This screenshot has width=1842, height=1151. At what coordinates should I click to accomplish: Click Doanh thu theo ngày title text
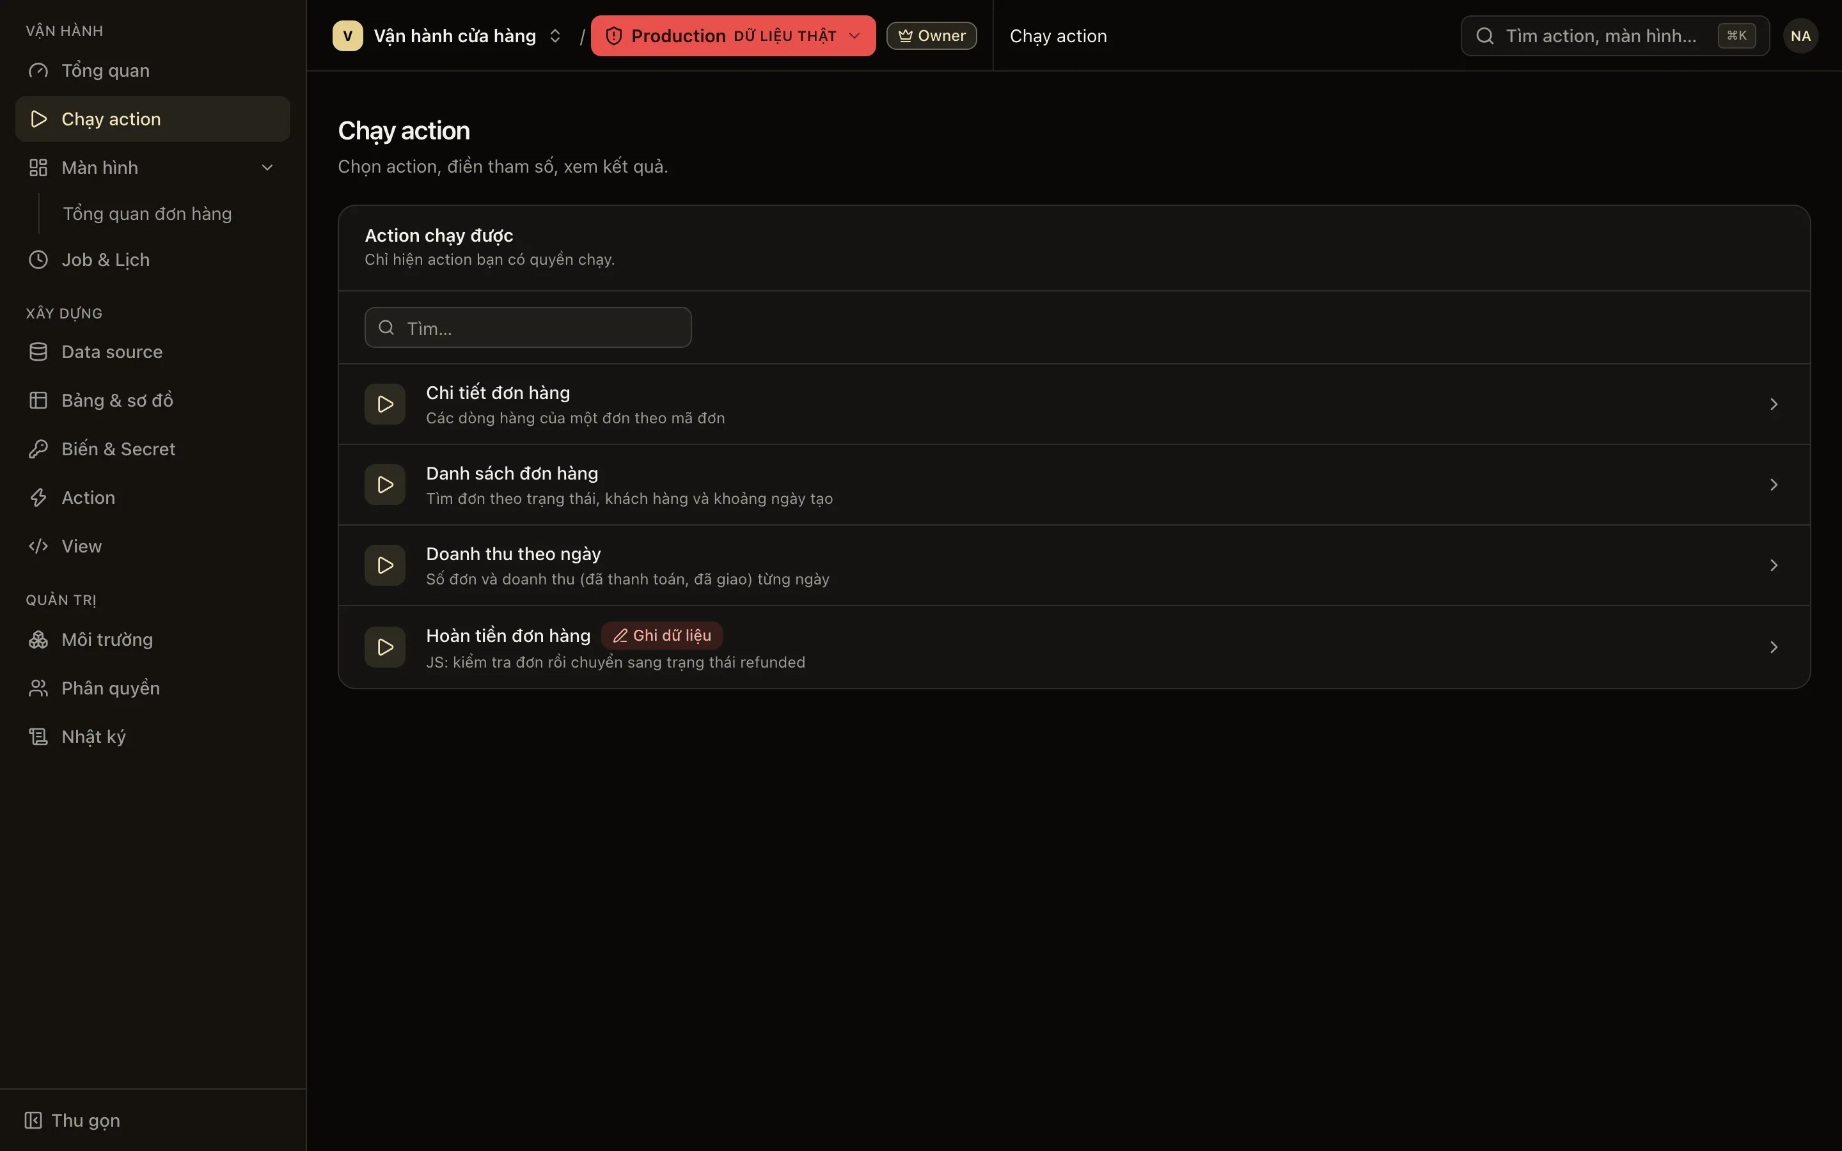[514, 554]
